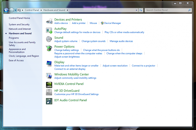Open the Devices and Printers icon
Viewport: 196px width, 130px height.
(x=49, y=21)
